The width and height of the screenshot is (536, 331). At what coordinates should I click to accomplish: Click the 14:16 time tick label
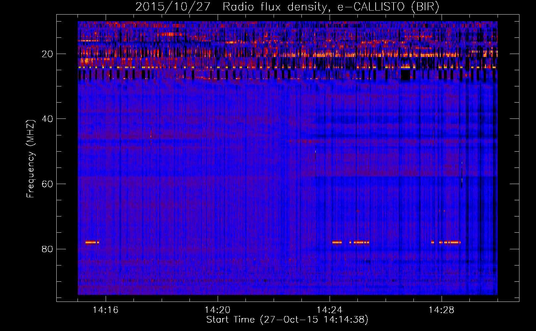106,310
